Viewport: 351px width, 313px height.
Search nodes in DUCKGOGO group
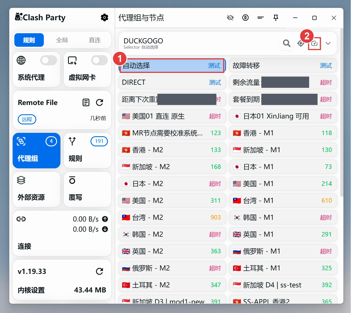pyautogui.click(x=287, y=43)
